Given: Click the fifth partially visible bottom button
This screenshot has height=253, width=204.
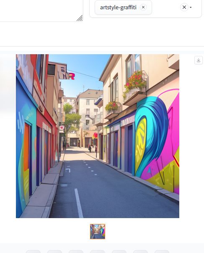Looking at the screenshot, I should 119,252.
